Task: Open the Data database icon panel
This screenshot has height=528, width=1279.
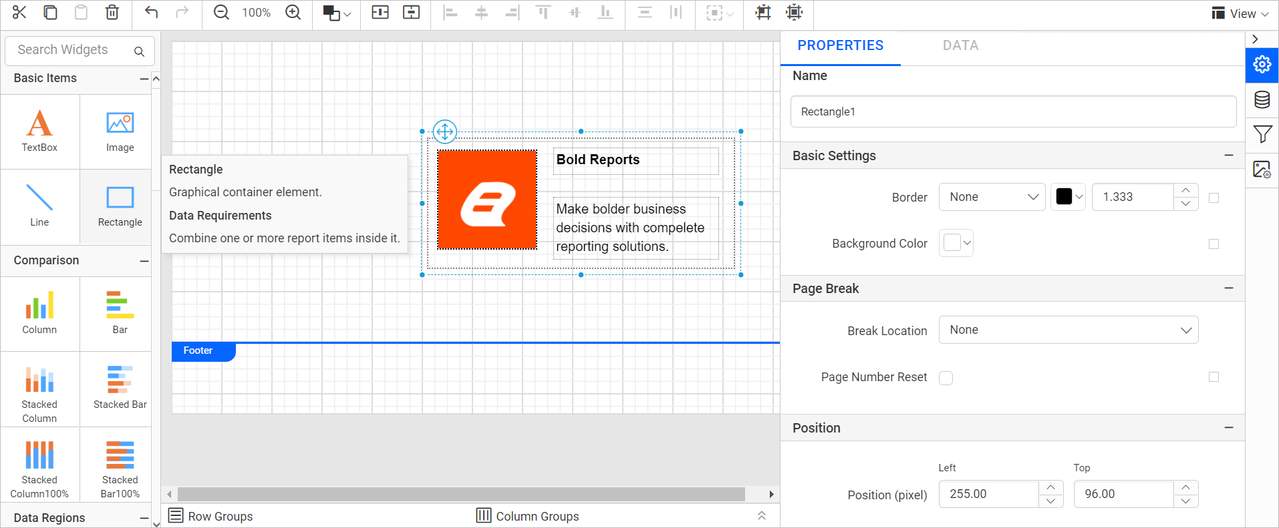Action: point(1262,99)
